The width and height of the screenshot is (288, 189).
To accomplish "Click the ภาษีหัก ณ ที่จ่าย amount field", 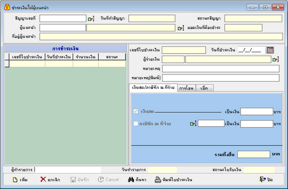I will [x=257, y=124].
